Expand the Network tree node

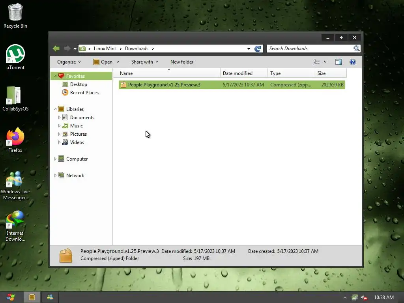pos(55,176)
